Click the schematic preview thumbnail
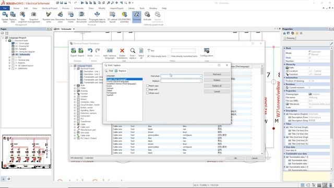 [x=27, y=152]
